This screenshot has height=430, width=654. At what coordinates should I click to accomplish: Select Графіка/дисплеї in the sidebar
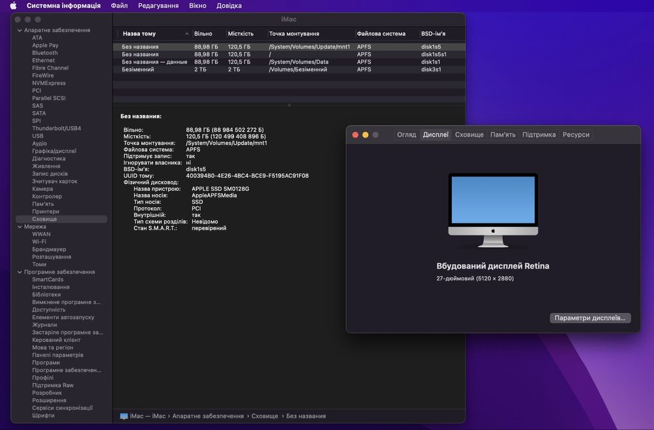click(x=54, y=151)
